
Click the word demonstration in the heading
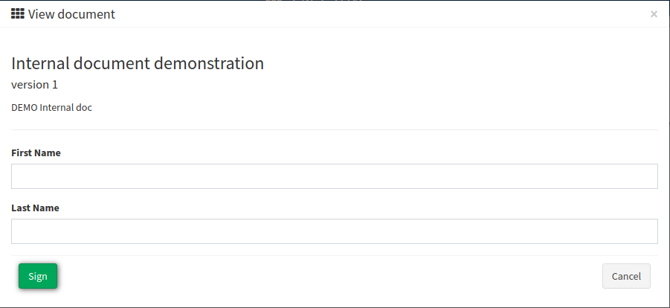pyautogui.click(x=209, y=63)
